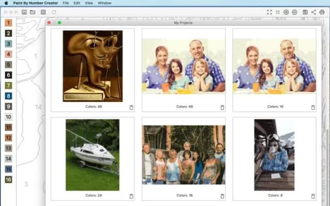Screen dimensions: 330x206
Task: Click the save disk icon
Action: click(305, 12)
